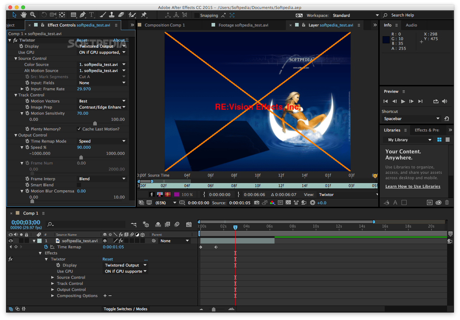
Task: Open the graph editor icon
Action: tap(189, 225)
